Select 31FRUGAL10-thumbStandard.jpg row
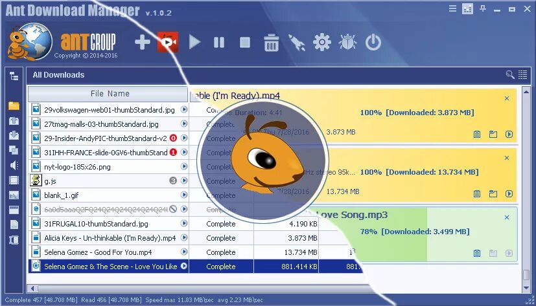536x306 pixels. pyautogui.click(x=109, y=224)
